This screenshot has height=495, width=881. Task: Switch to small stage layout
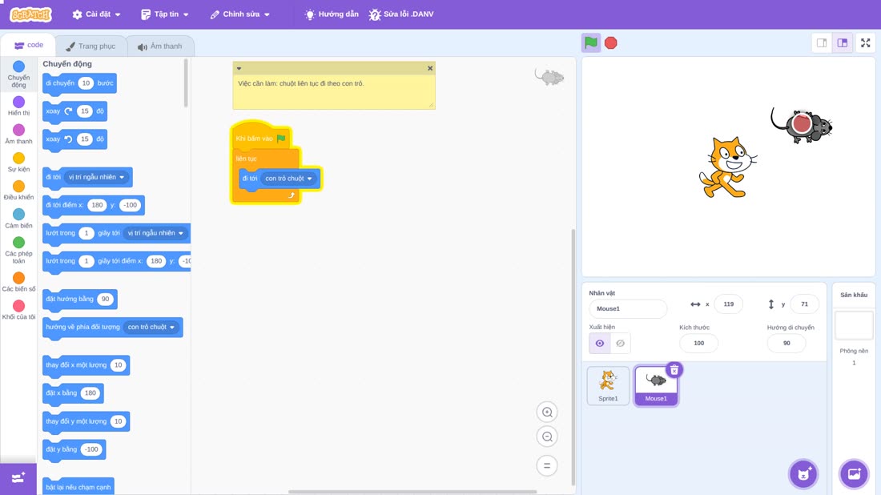click(822, 42)
